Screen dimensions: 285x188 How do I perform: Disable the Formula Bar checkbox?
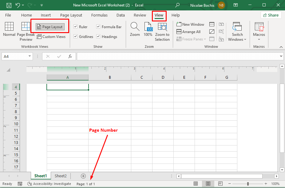click(98, 27)
